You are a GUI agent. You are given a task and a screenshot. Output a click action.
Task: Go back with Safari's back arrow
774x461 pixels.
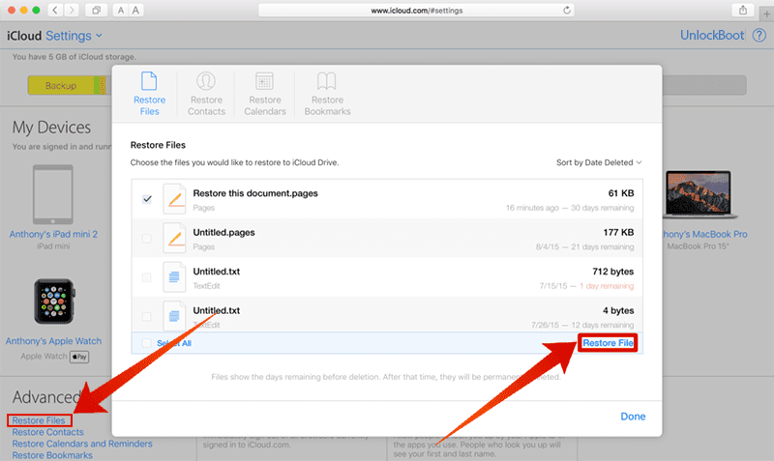(55, 10)
